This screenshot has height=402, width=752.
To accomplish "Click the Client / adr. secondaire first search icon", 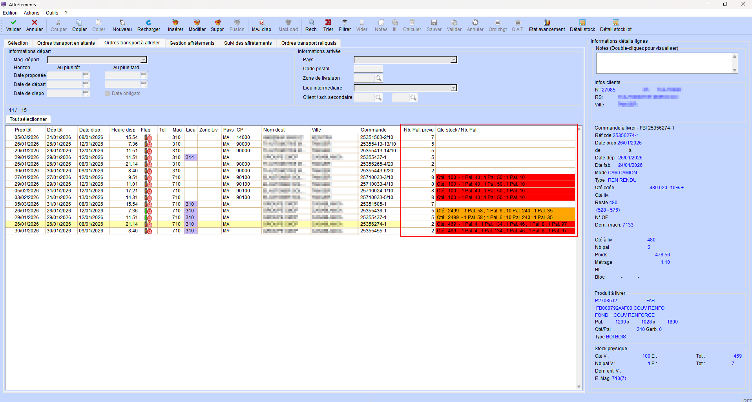I will click(378, 97).
